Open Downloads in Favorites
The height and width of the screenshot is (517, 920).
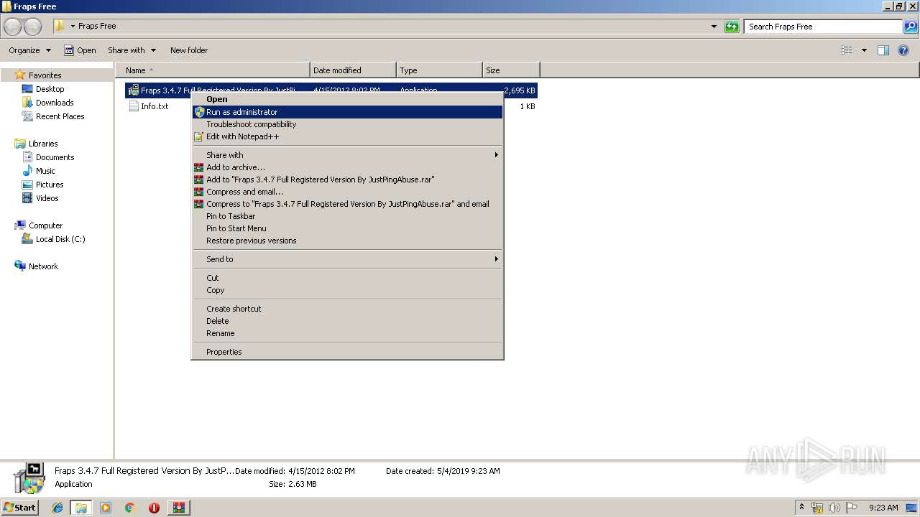point(55,103)
